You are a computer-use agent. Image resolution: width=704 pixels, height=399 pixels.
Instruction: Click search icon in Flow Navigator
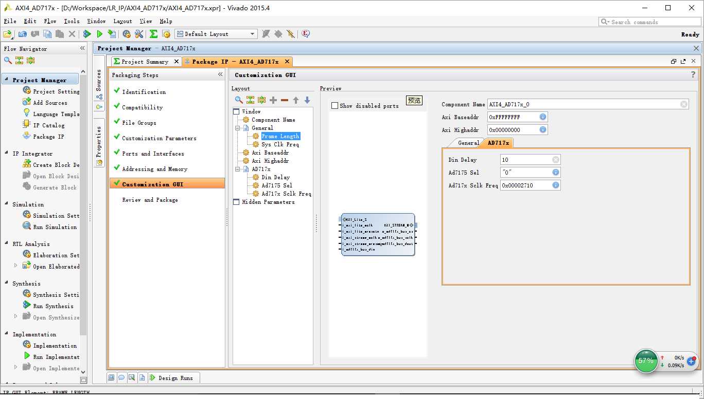pos(8,60)
